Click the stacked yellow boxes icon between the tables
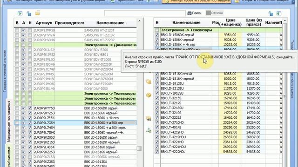 [149, 82]
